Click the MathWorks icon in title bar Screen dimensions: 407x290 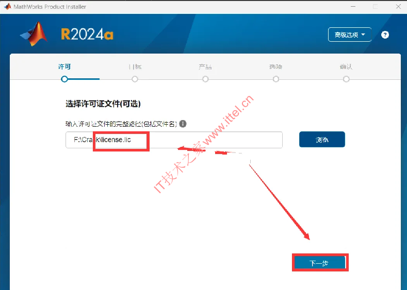click(x=8, y=7)
